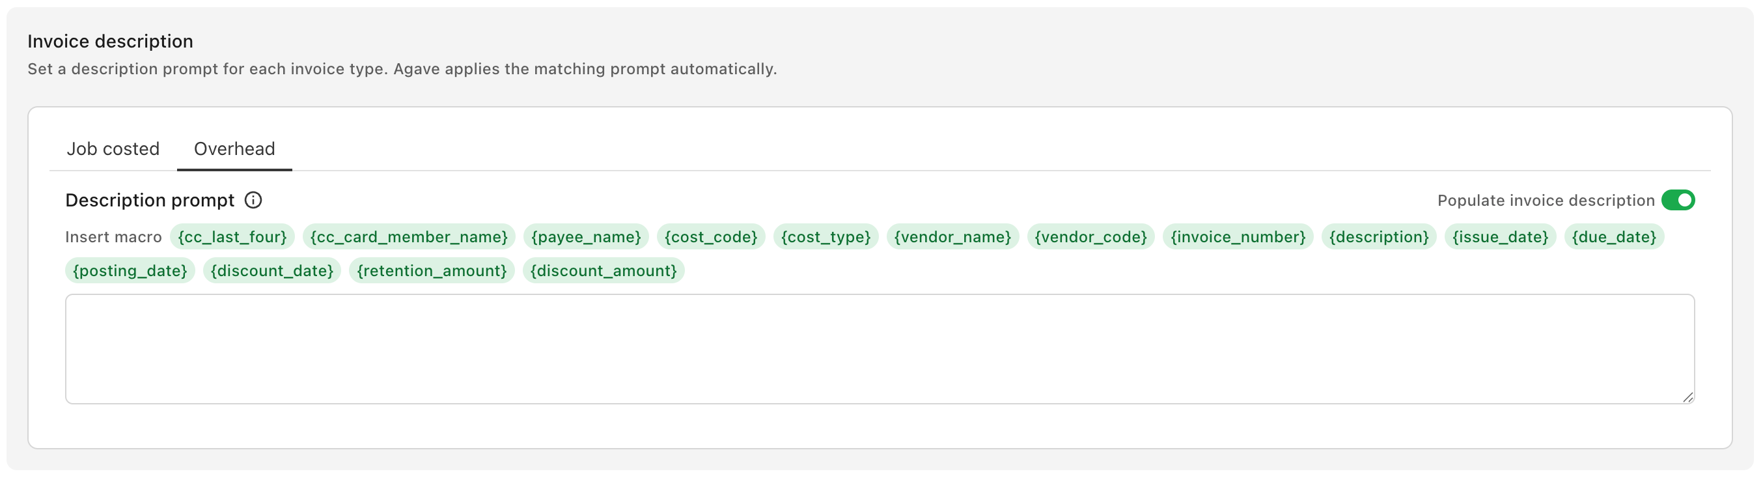The image size is (1763, 478).
Task: Click the Insert macro label
Action: (114, 237)
